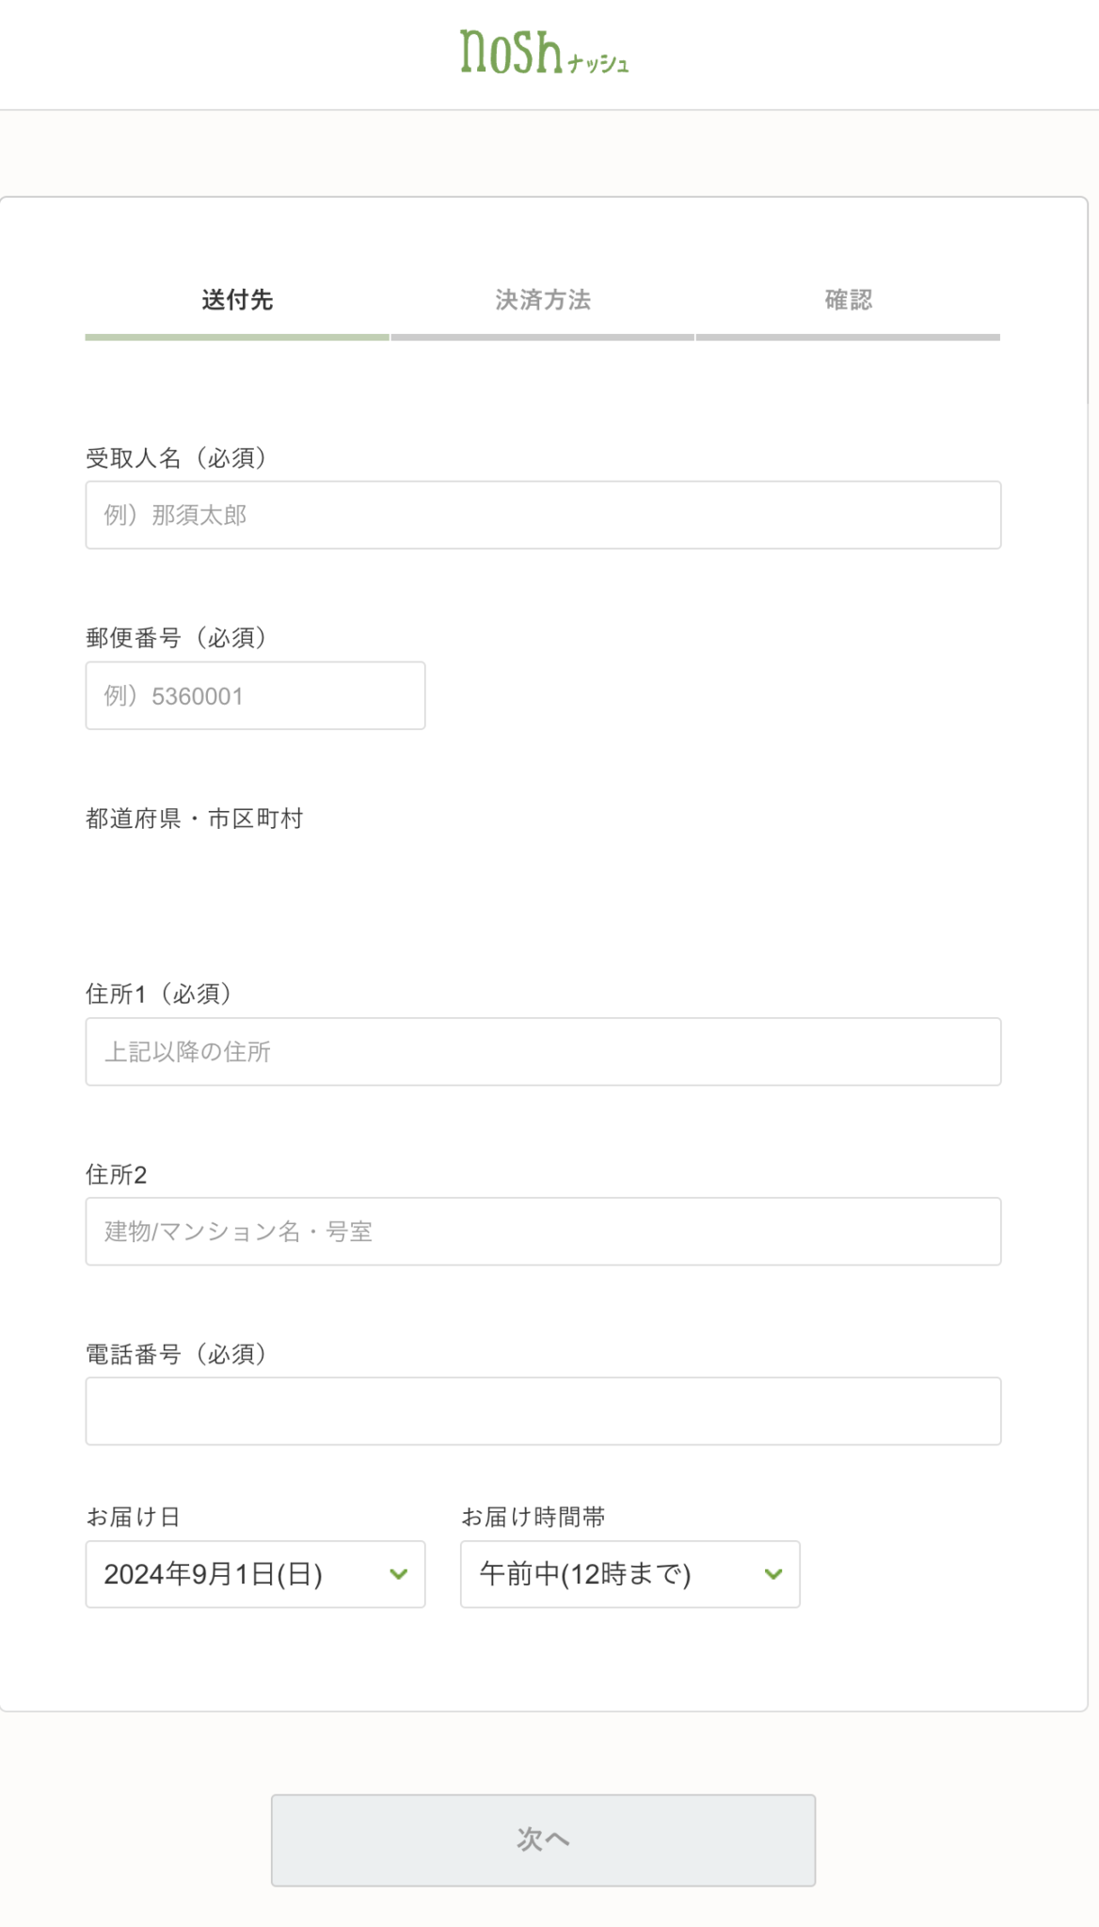Image resolution: width=1099 pixels, height=1927 pixels.
Task: Click the 次へ button at the bottom
Action: [542, 1838]
